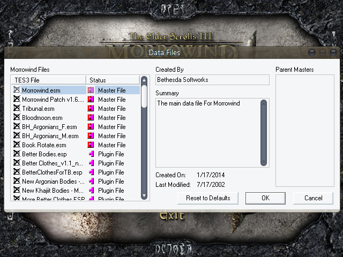This screenshot has height=257, width=343.
Task: Click the Summary box scroll up arrow
Action: click(264, 103)
